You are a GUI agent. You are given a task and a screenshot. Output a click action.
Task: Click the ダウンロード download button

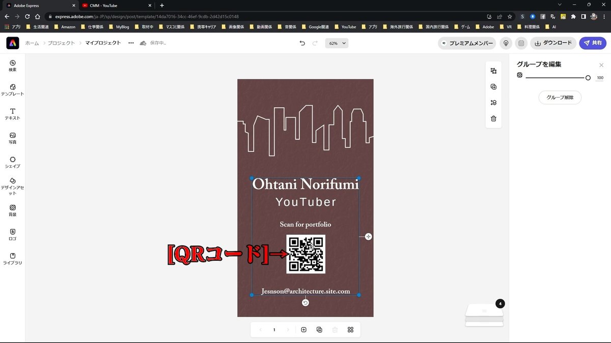[x=553, y=43]
